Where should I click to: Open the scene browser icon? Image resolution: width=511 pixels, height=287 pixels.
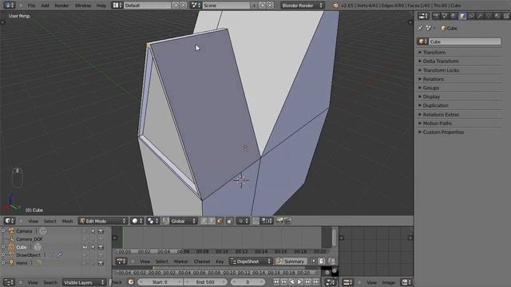pyautogui.click(x=196, y=6)
